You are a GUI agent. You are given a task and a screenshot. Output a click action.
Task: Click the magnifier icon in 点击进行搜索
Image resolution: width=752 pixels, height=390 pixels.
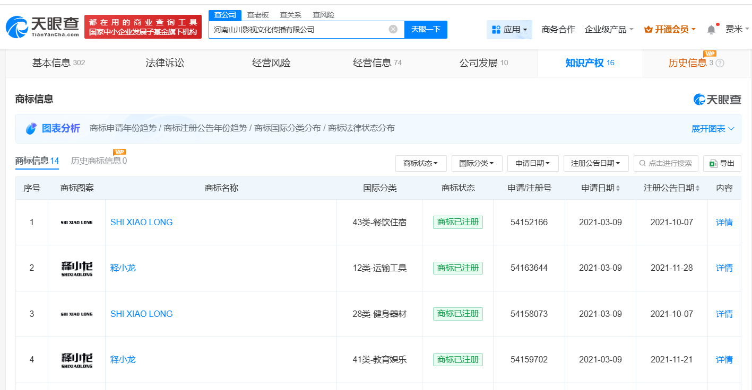point(644,163)
